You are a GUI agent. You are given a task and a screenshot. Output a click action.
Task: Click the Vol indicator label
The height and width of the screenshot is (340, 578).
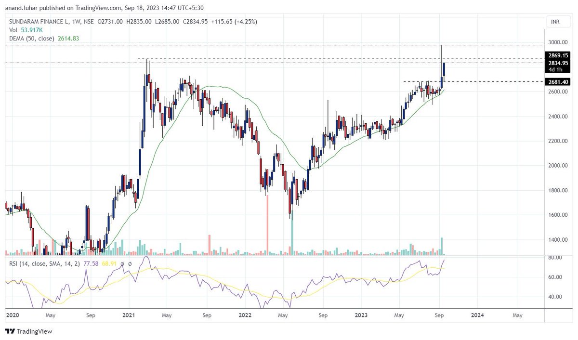coord(13,30)
